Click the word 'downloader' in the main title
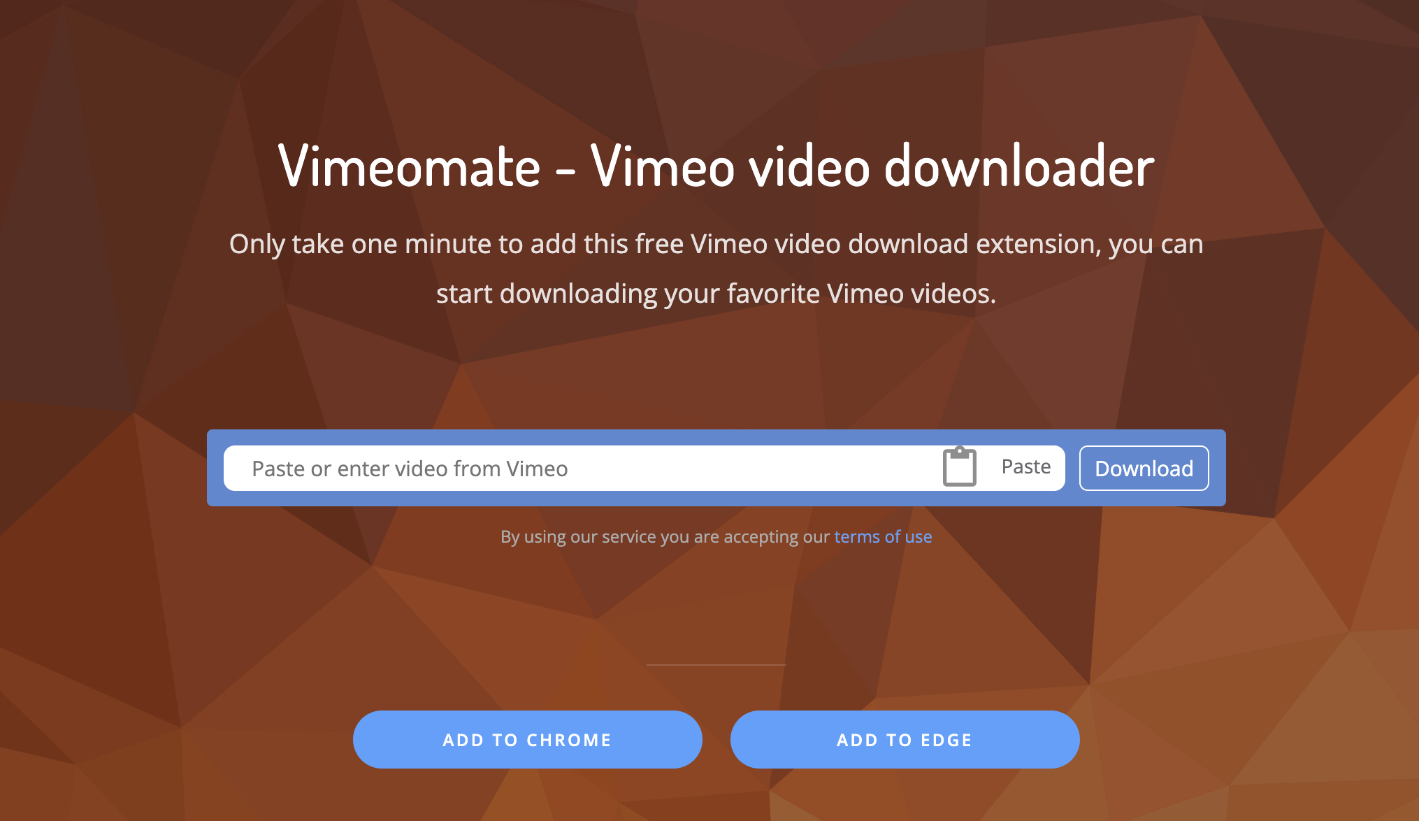1419x821 pixels. tap(1019, 166)
